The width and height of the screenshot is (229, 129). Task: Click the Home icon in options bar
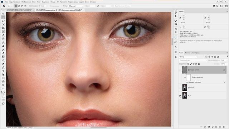point(4,6)
